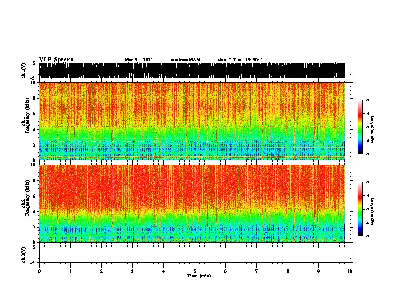Click the "start UT = 13:50: 1" text
The height and width of the screenshot is (304, 394).
240,60
